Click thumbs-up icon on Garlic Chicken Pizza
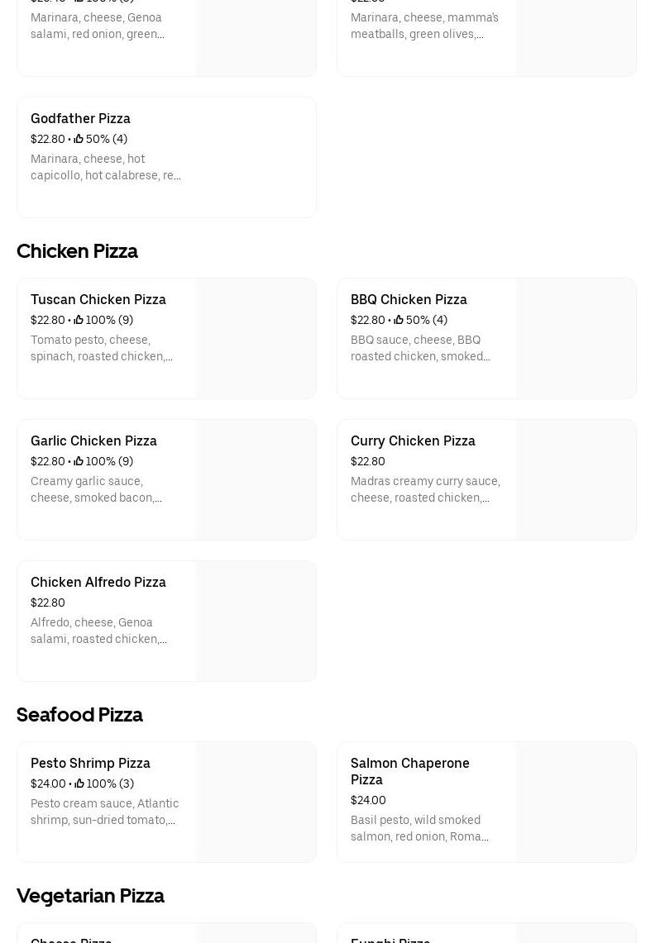665x943 pixels. point(79,462)
